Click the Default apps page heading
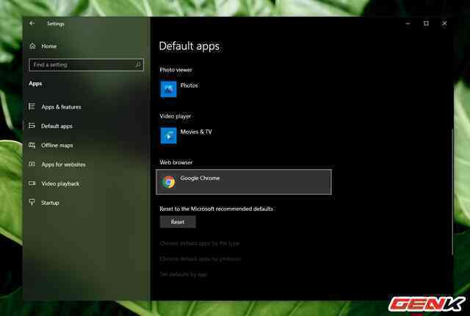This screenshot has height=316, width=470. click(x=189, y=46)
